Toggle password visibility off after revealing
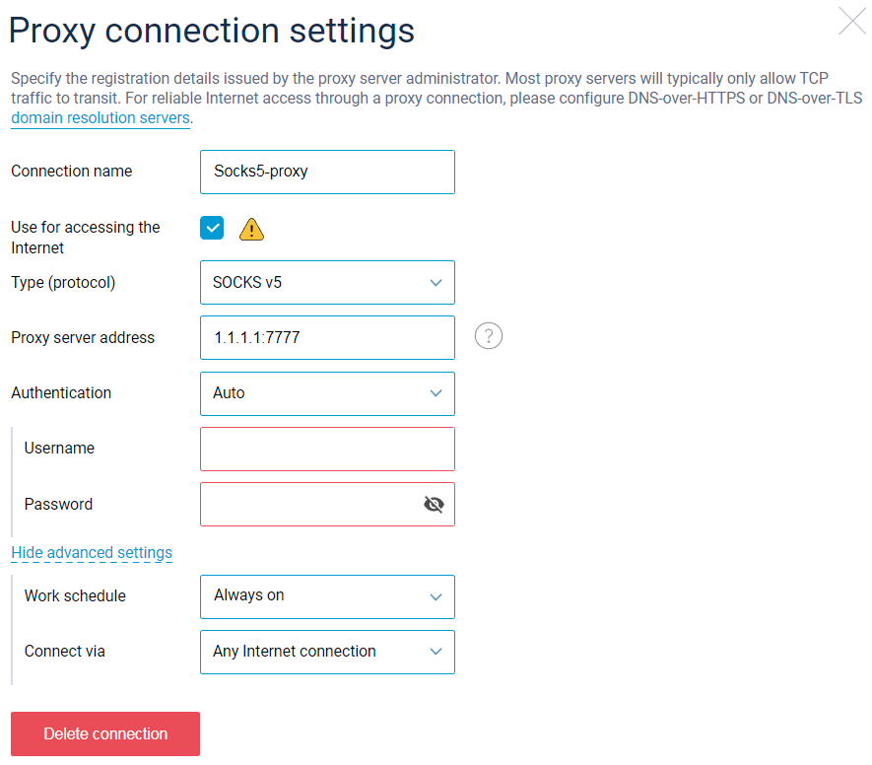This screenshot has width=872, height=765. pos(434,504)
